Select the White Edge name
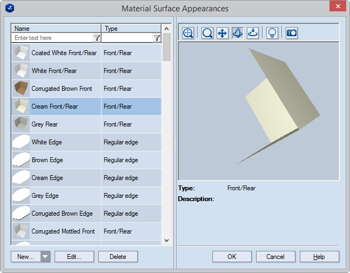The height and width of the screenshot is (273, 350). point(46,142)
